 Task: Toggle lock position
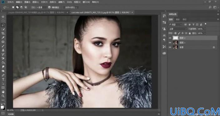coord(183,33)
